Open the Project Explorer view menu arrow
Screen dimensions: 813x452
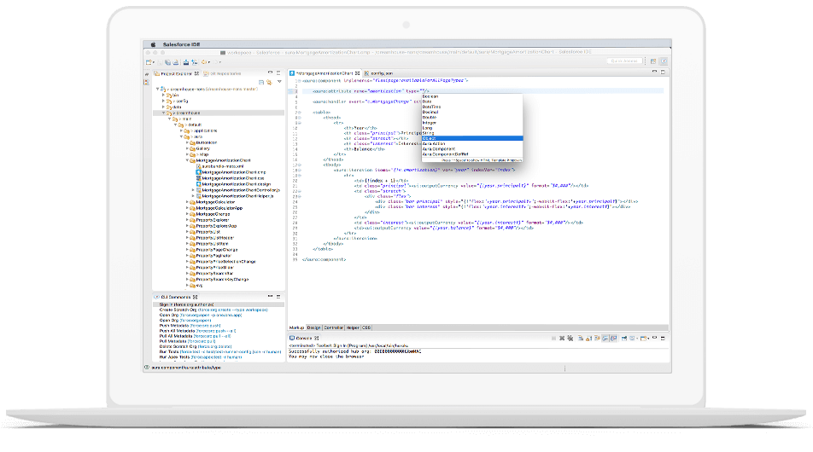point(279,82)
